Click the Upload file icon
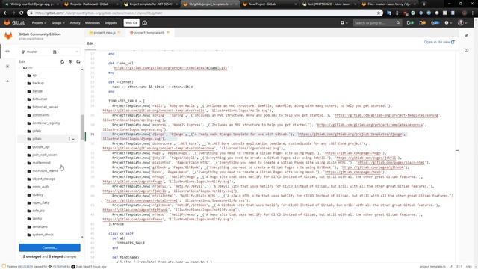 70,61
